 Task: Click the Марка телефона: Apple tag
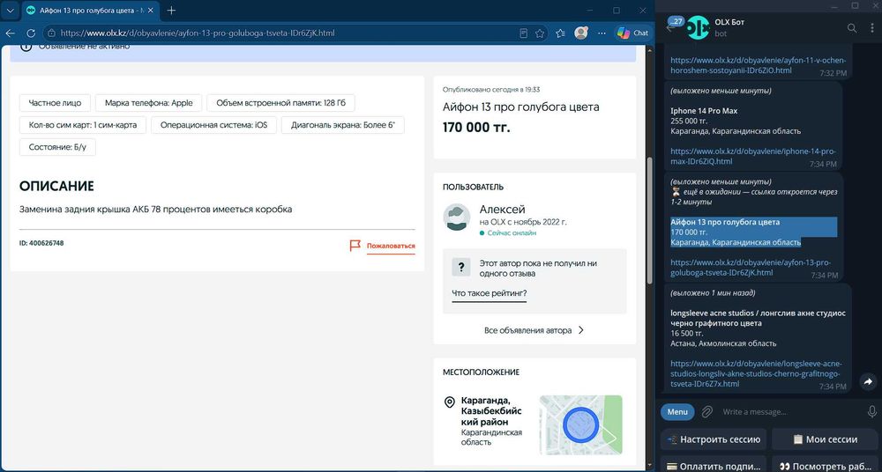point(148,103)
